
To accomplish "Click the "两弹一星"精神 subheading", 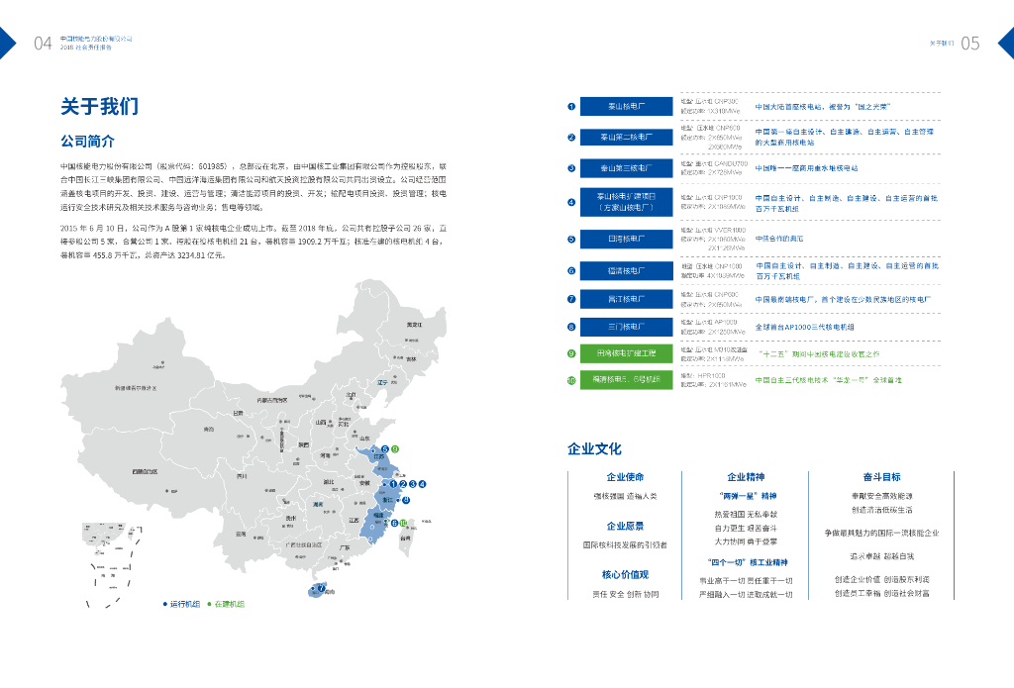I will pyautogui.click(x=748, y=496).
